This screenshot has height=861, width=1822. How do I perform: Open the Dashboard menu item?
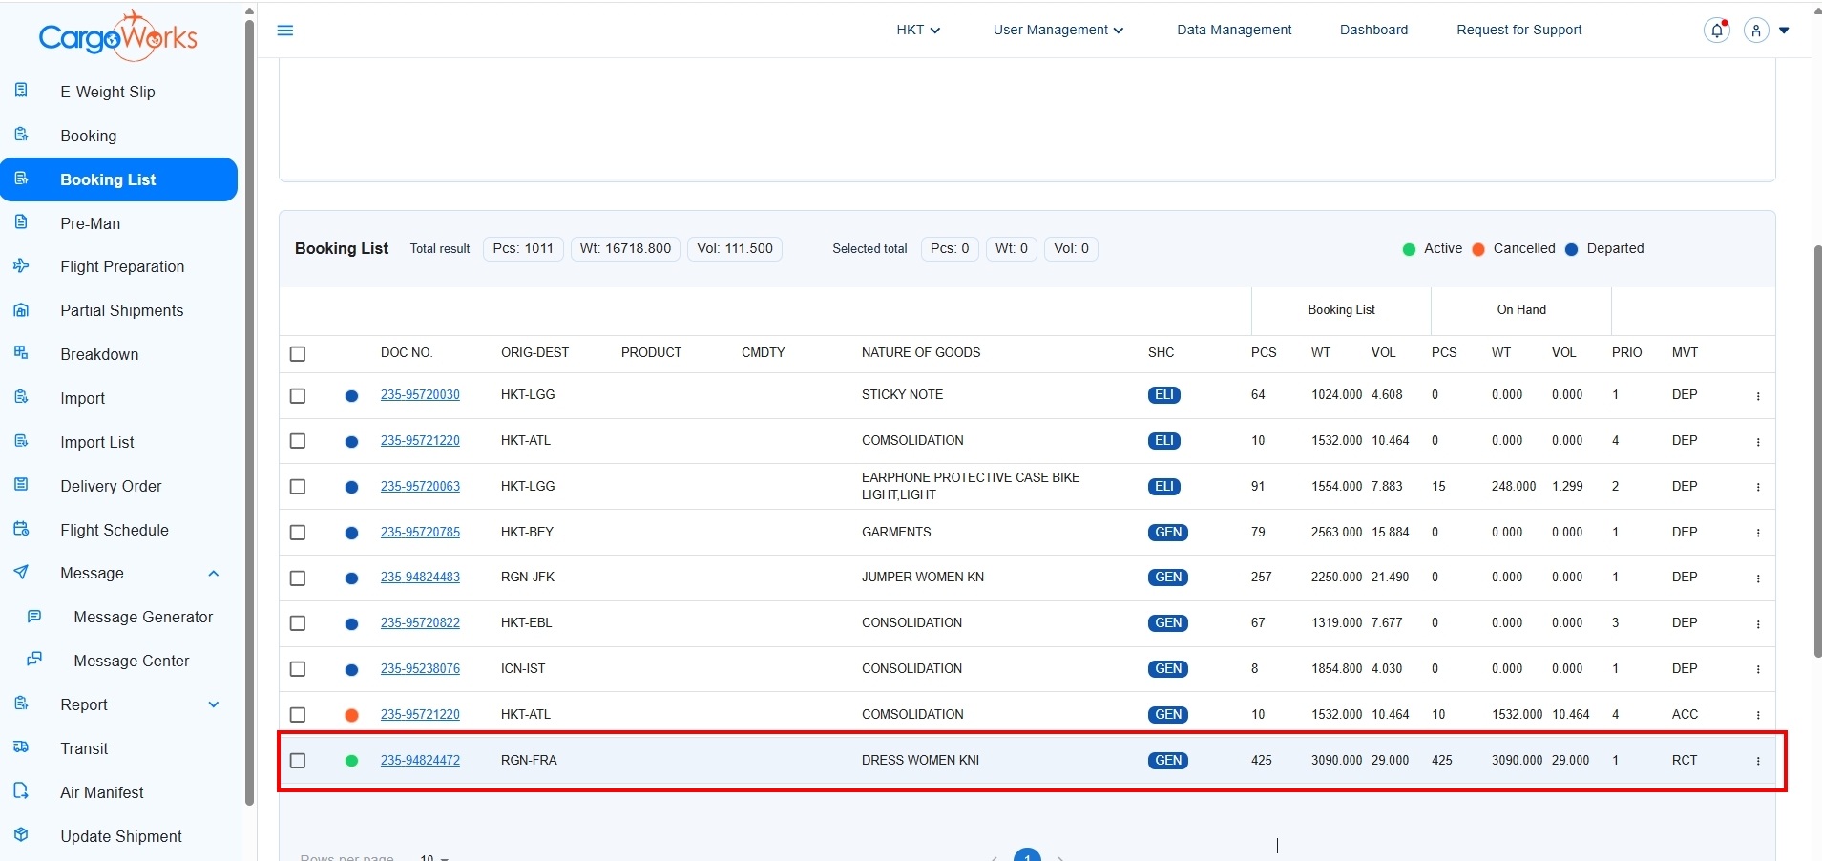pos(1373,31)
